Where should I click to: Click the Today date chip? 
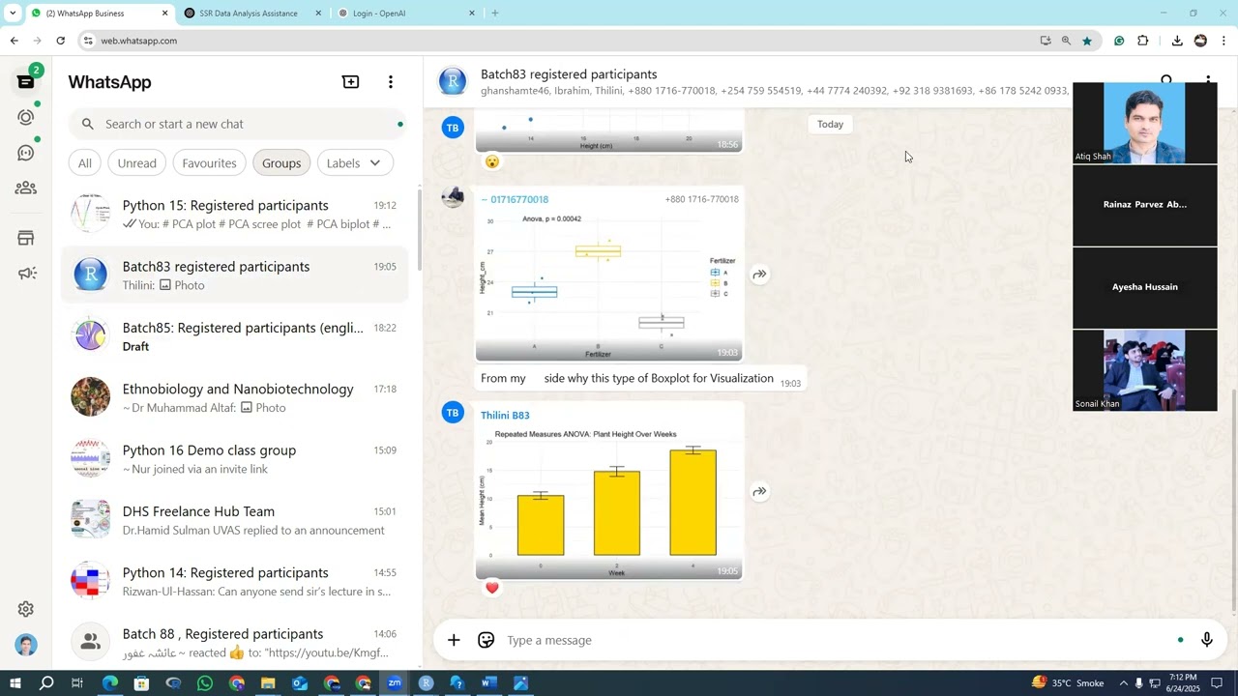click(830, 124)
